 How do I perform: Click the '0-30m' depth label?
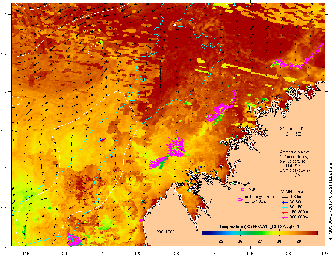(x=295, y=197)
